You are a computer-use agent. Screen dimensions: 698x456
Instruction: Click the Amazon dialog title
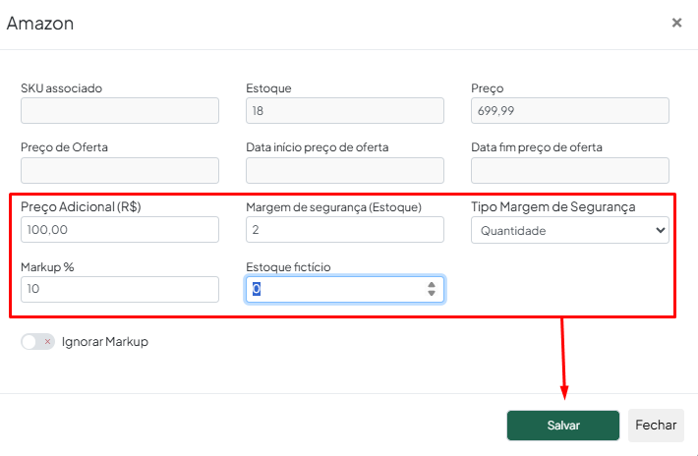pos(40,24)
